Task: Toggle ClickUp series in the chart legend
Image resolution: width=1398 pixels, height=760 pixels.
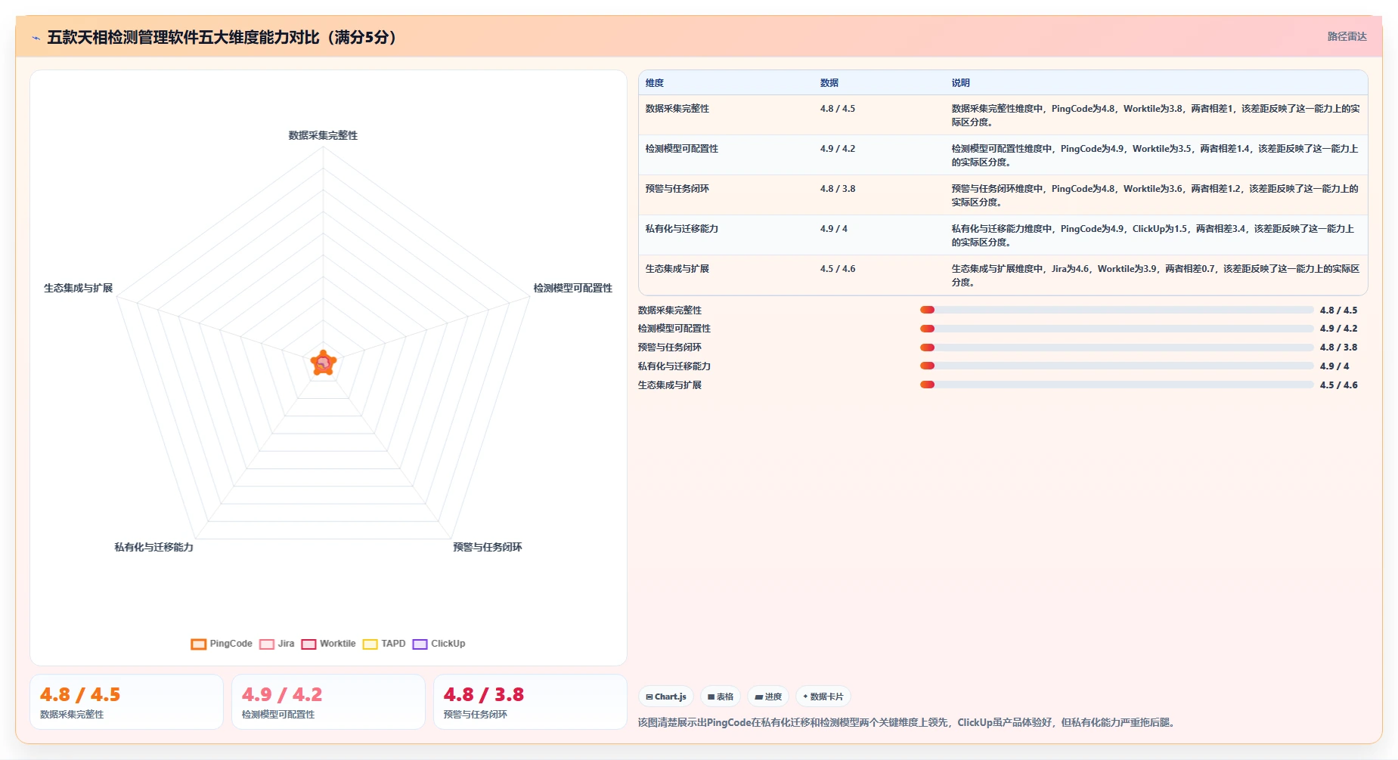Action: (x=439, y=644)
